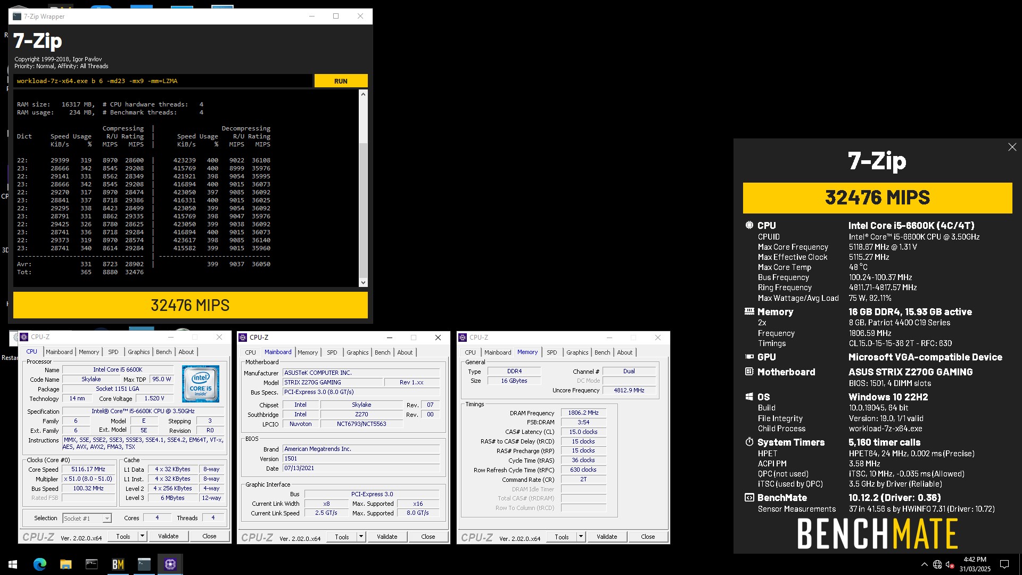1022x575 pixels.
Task: Click Tools button in left CPU-Z window
Action: pyautogui.click(x=123, y=536)
